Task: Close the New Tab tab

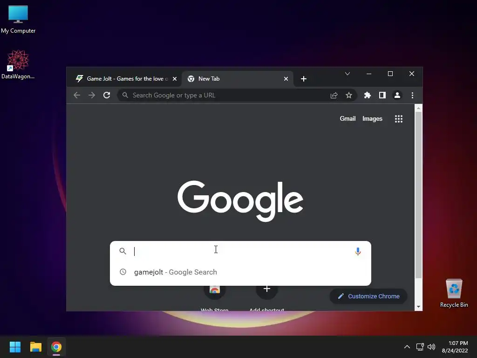Action: pyautogui.click(x=286, y=79)
